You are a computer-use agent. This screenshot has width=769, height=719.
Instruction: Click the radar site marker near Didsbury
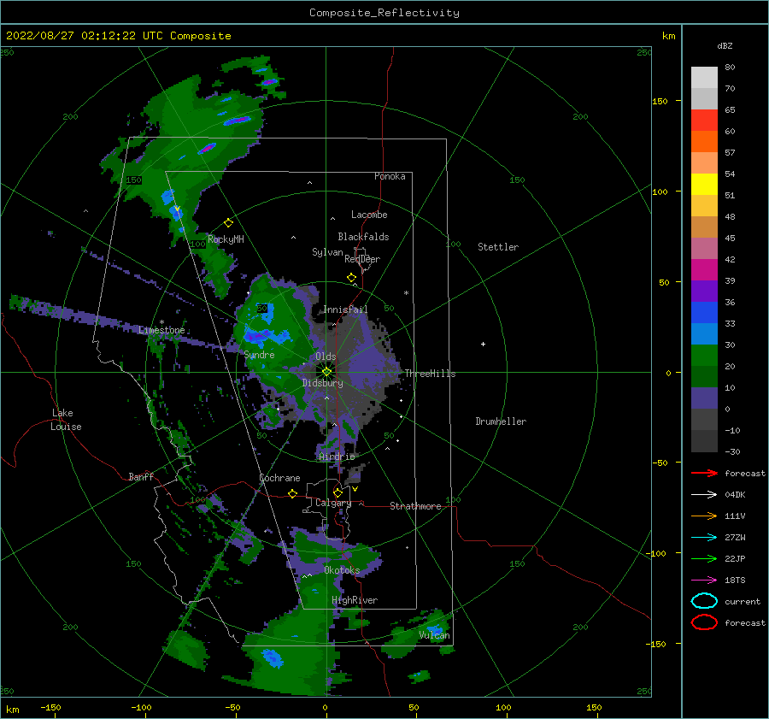pyautogui.click(x=326, y=372)
